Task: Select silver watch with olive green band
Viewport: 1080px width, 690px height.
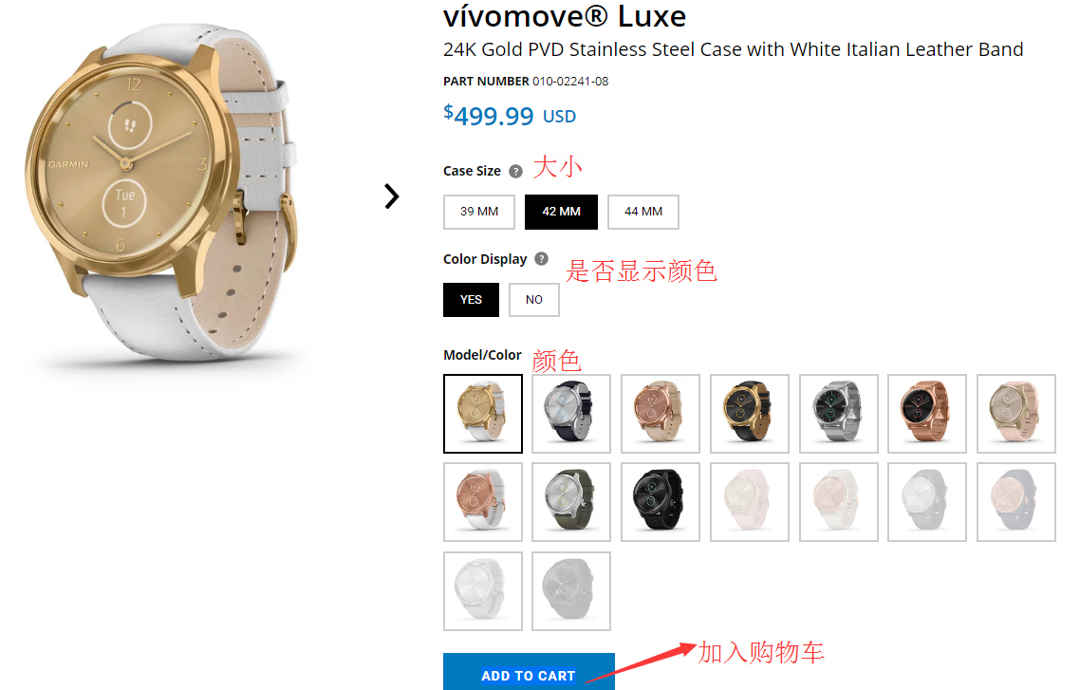Action: (x=571, y=502)
